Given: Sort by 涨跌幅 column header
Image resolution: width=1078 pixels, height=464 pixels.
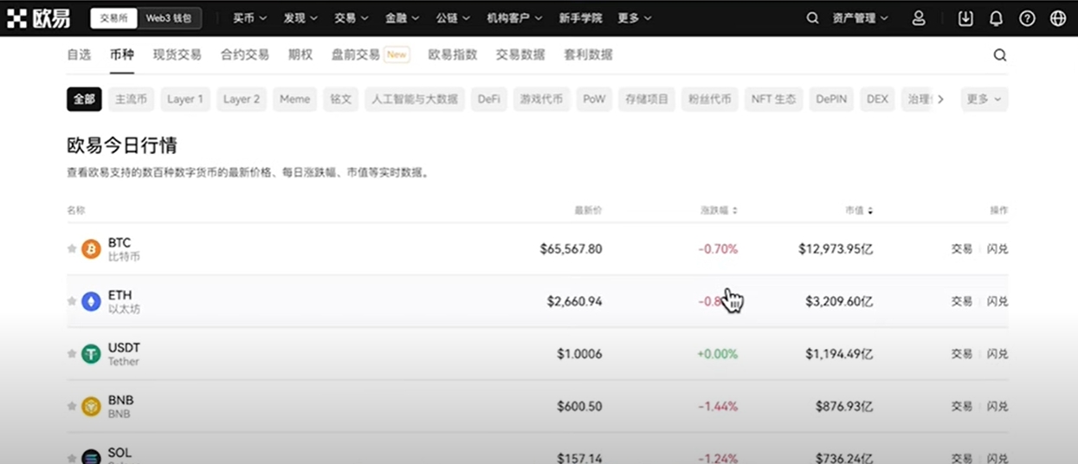Looking at the screenshot, I should point(719,210).
